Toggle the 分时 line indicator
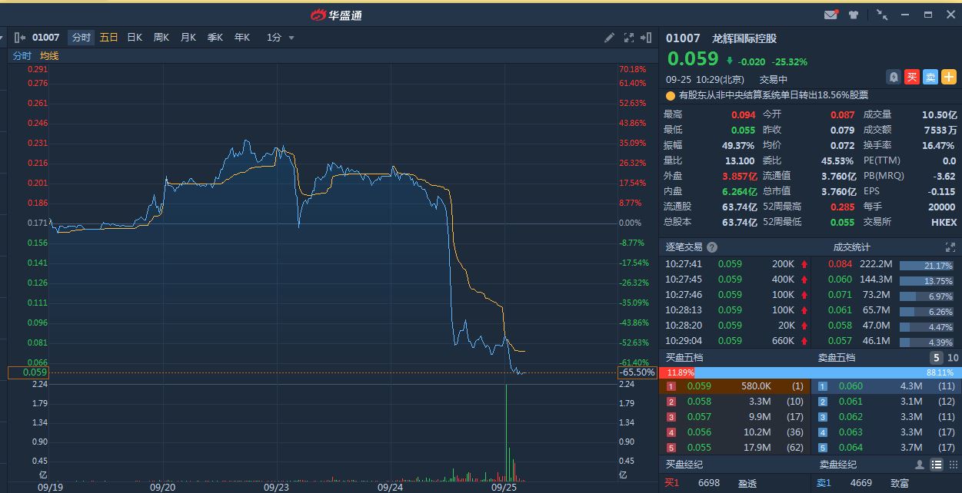This screenshot has width=962, height=493. 22,56
